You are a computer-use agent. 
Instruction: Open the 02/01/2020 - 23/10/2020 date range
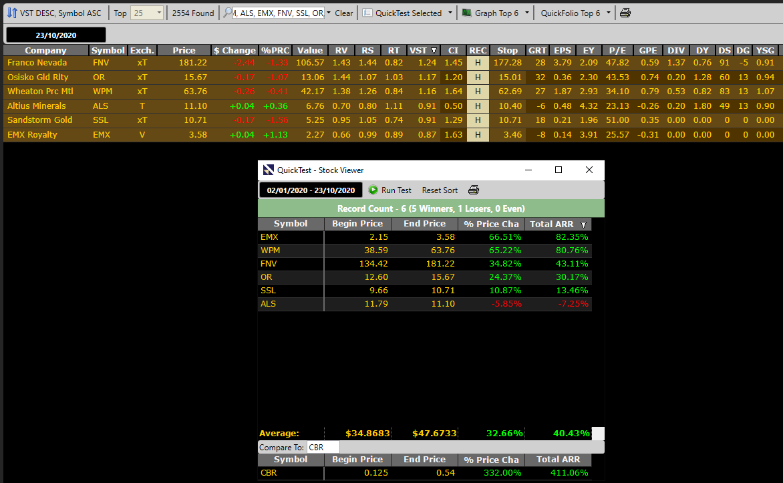pos(311,190)
